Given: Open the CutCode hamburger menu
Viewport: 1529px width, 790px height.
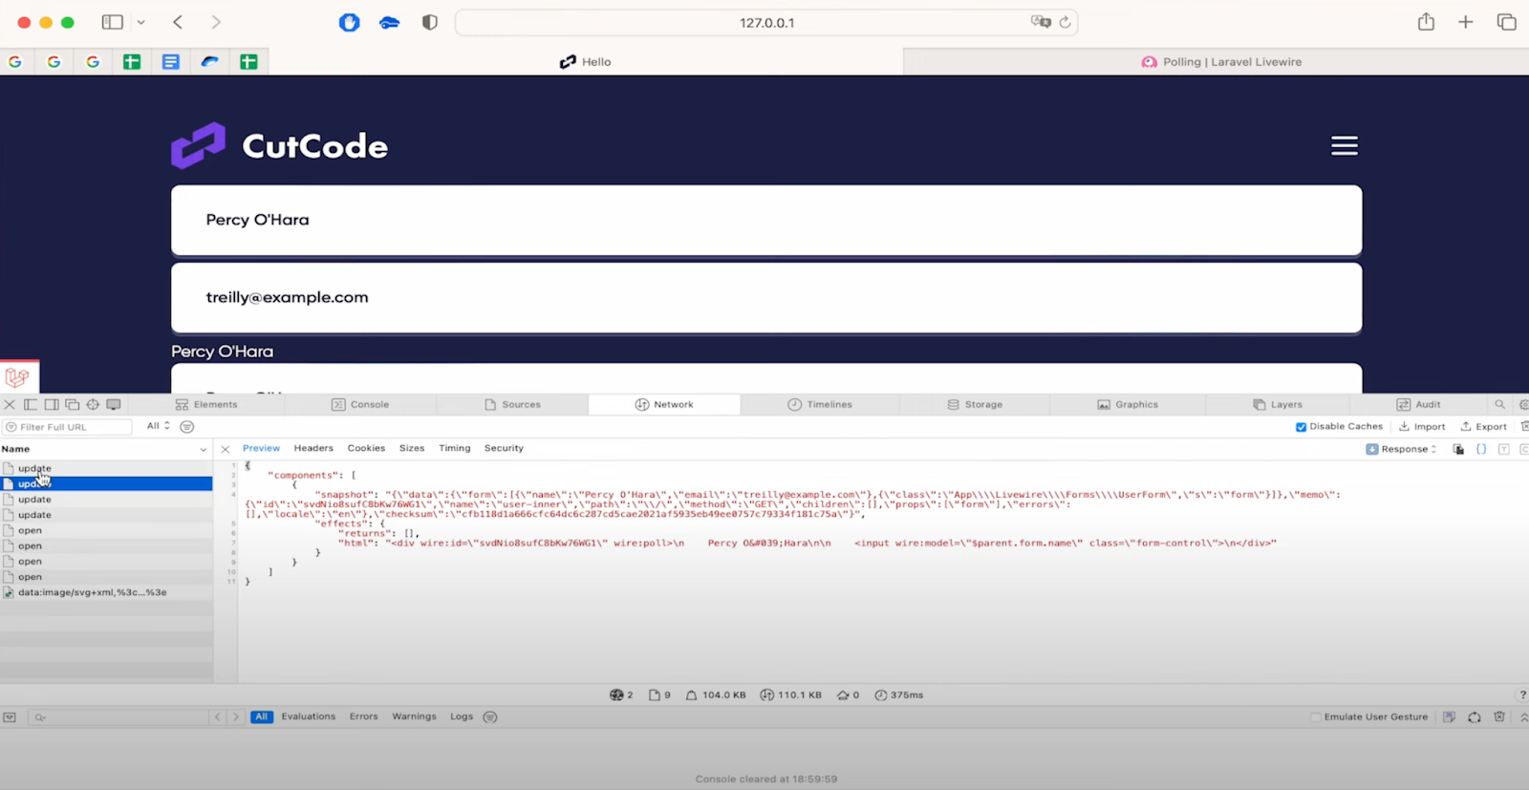Looking at the screenshot, I should click(x=1345, y=145).
